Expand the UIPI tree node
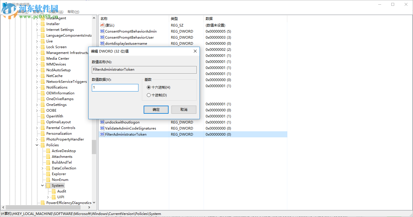 pos(48,197)
